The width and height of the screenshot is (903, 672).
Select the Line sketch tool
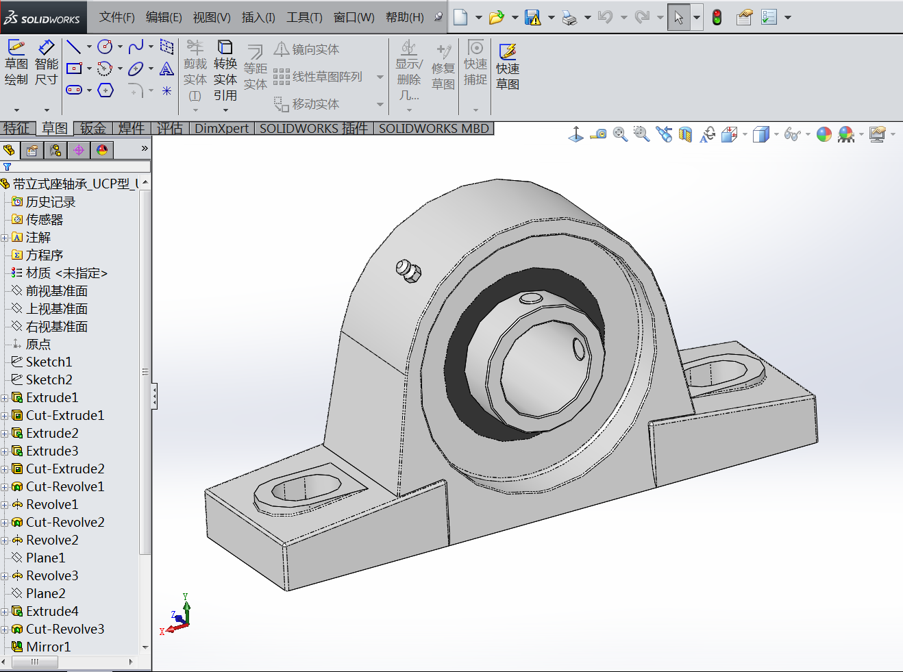(x=74, y=47)
